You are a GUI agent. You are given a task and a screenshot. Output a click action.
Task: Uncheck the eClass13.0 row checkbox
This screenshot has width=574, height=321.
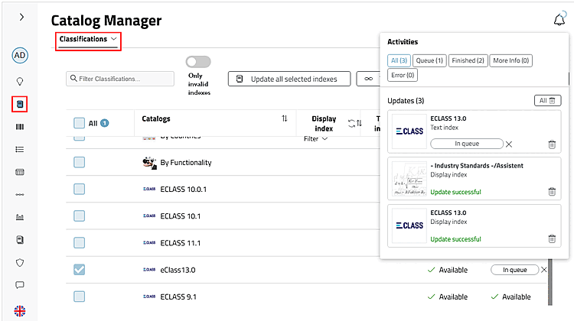80,270
